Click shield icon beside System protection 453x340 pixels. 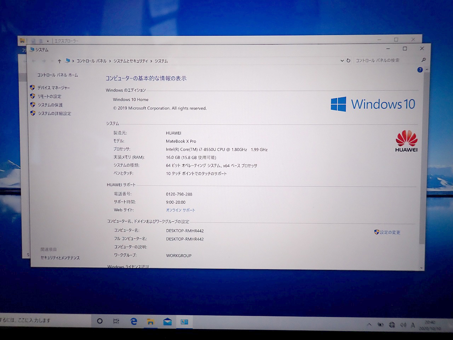click(33, 104)
